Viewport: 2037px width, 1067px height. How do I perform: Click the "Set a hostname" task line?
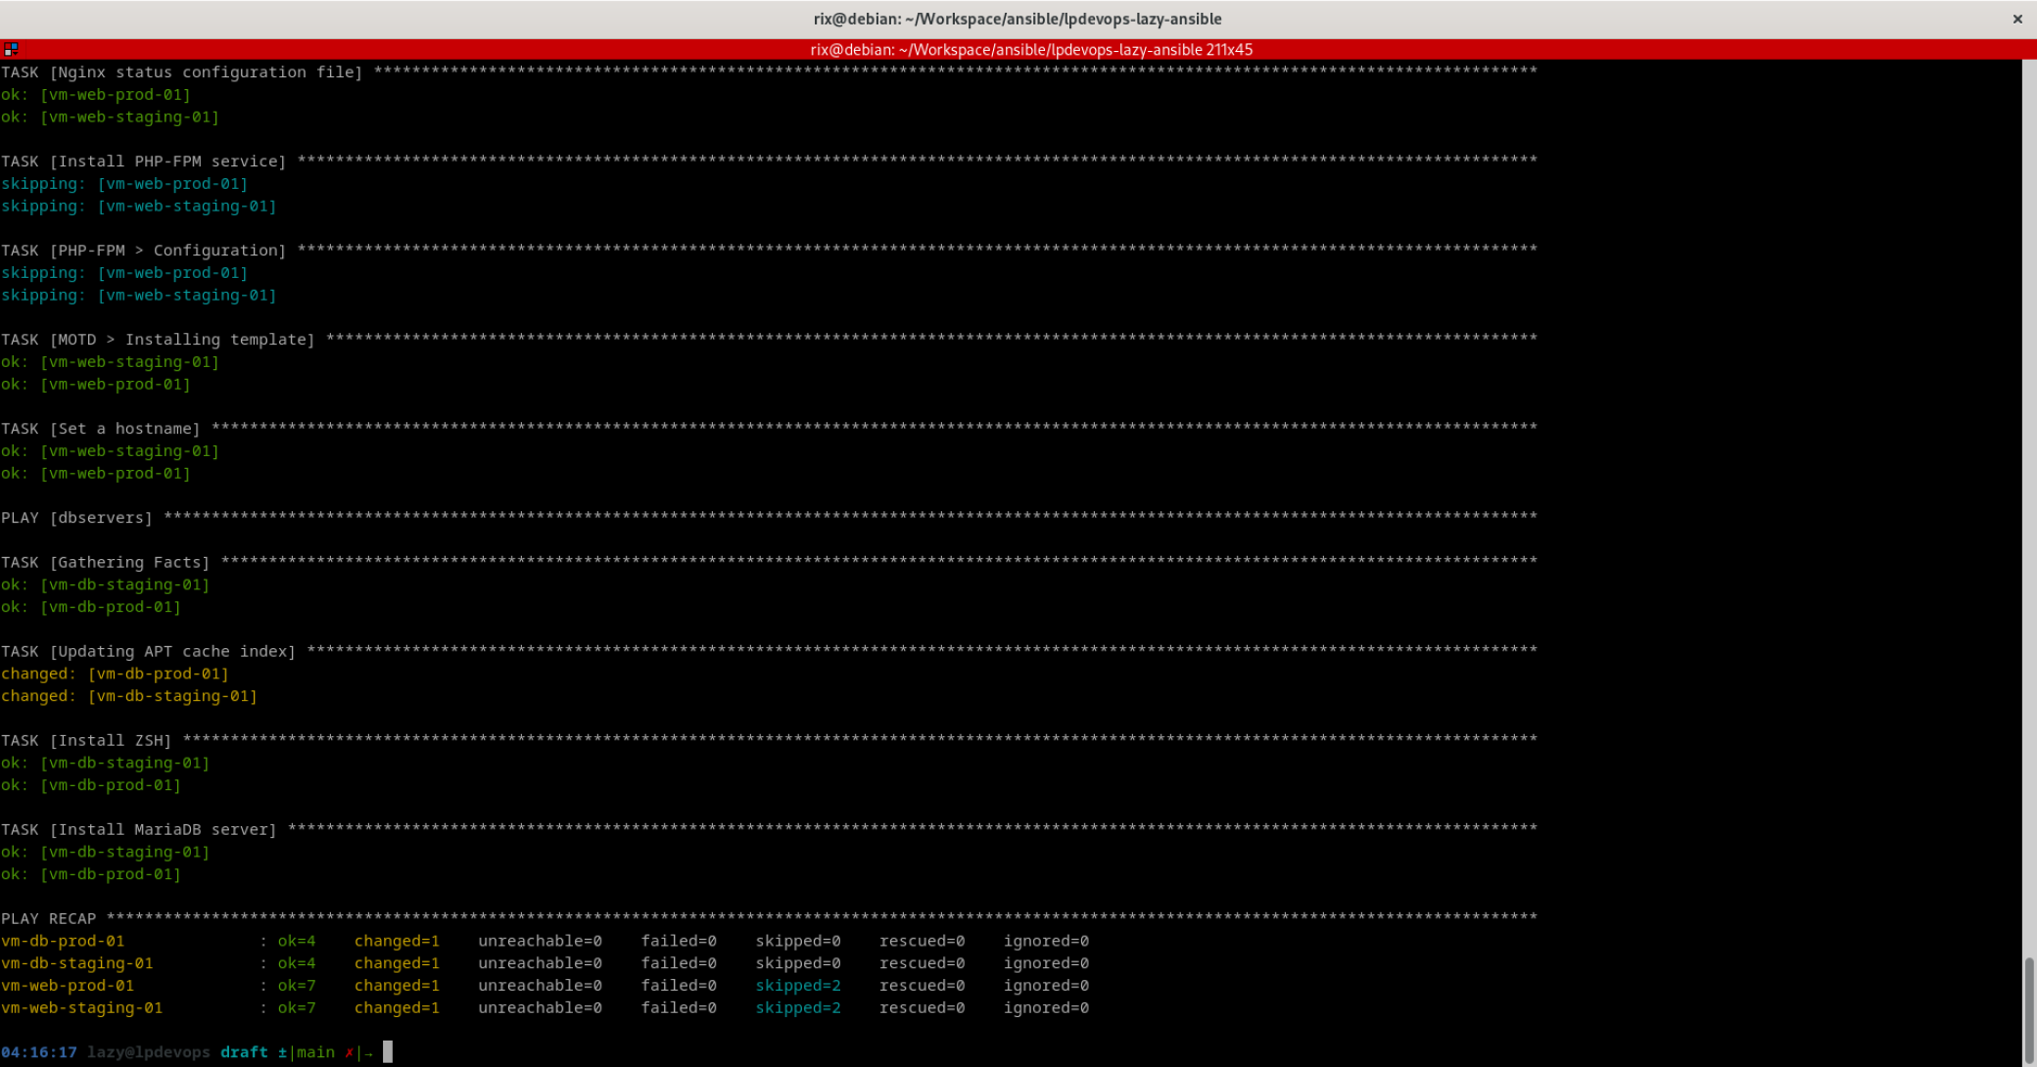(x=101, y=428)
